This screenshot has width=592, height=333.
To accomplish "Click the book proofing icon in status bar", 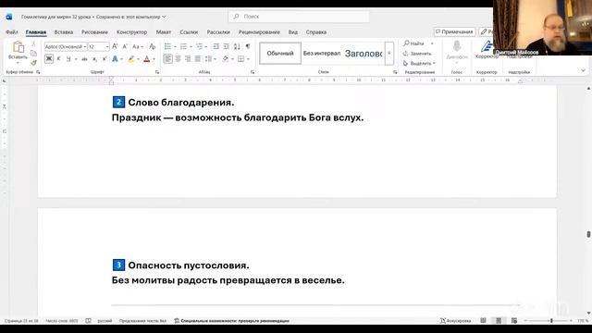I will [x=88, y=321].
